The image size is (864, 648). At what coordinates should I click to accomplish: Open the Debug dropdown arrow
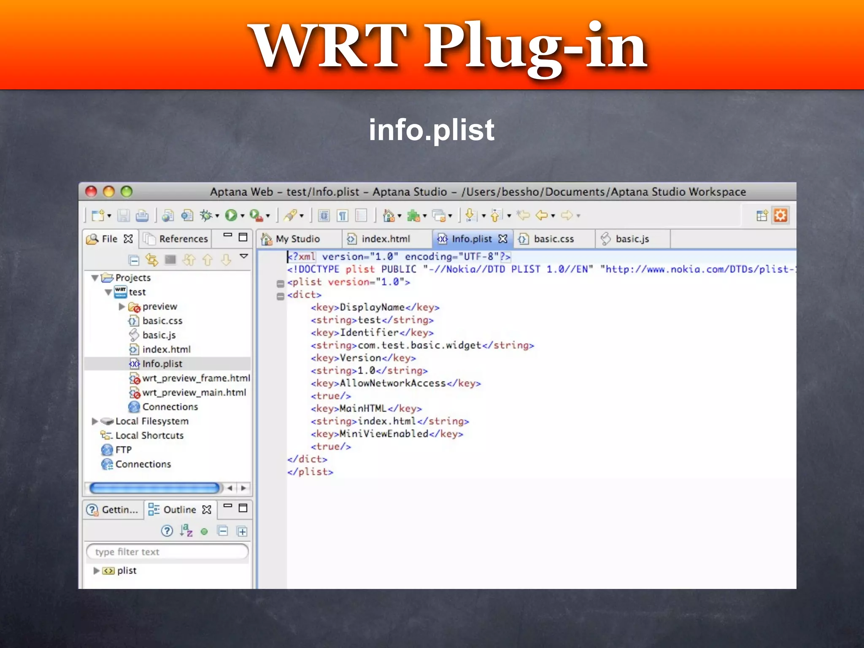click(x=217, y=216)
